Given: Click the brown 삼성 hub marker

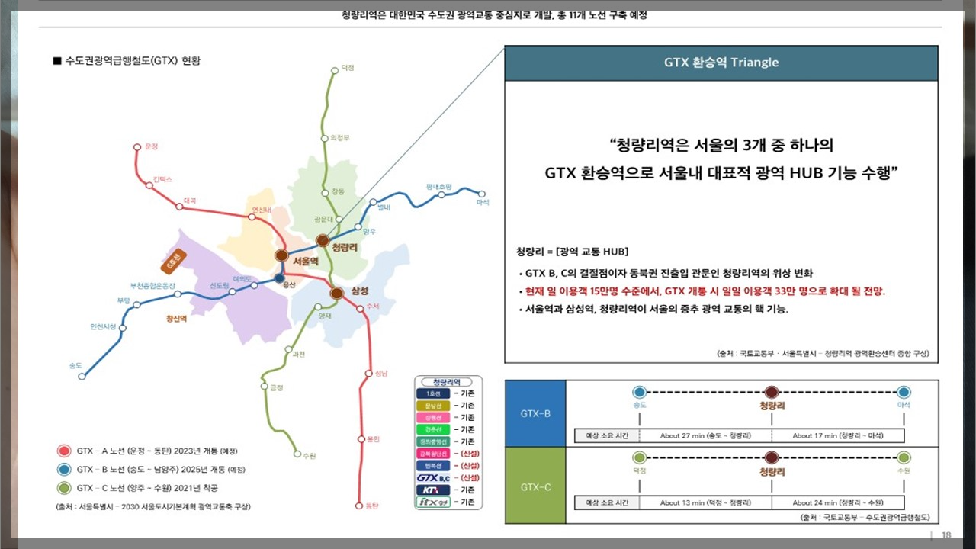Looking at the screenshot, I should (336, 292).
